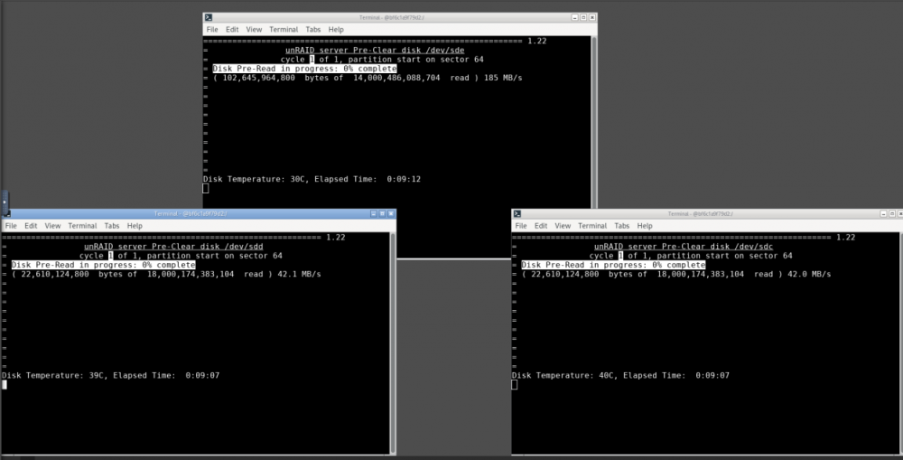The width and height of the screenshot is (903, 460).
Task: Click the /dev/sdd terminal vertical scrollbar
Action: coord(393,343)
